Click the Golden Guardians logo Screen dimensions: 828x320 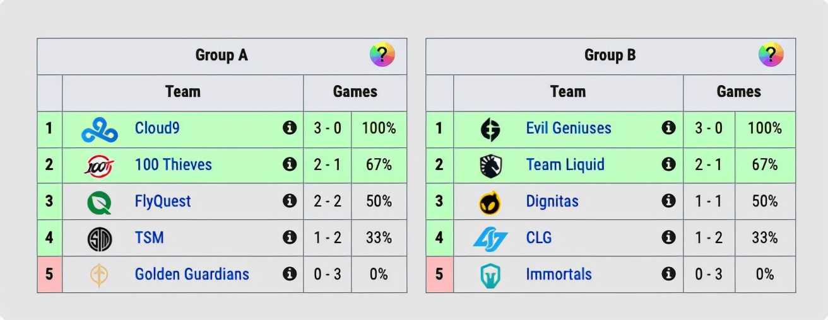click(x=99, y=275)
